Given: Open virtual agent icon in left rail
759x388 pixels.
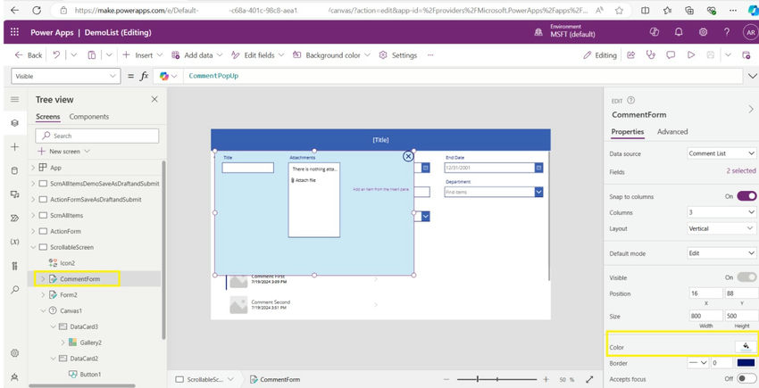Looking at the screenshot, I should 14,377.
